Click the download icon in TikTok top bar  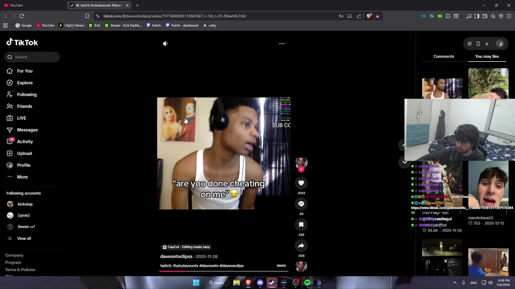click(486, 44)
